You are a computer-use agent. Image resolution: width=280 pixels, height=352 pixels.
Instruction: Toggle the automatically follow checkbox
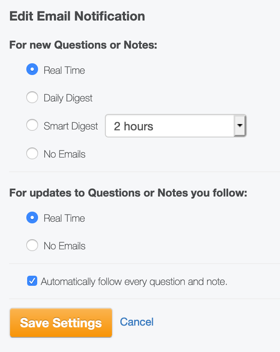(32, 281)
